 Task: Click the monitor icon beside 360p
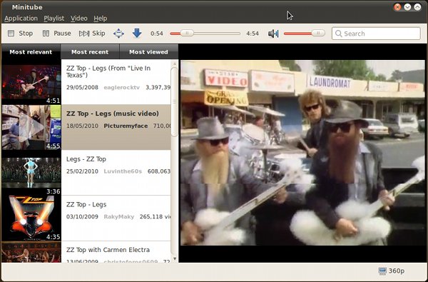pos(382,271)
